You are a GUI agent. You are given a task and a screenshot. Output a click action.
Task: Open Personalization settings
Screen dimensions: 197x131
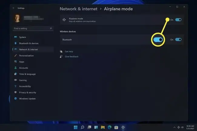33,56
